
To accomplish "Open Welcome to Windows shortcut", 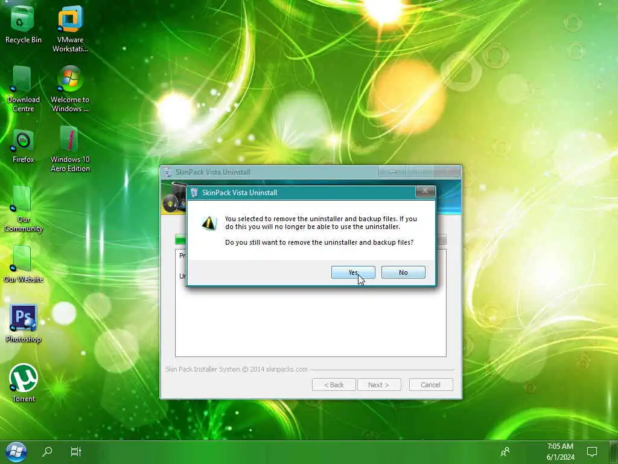I will pos(70,89).
